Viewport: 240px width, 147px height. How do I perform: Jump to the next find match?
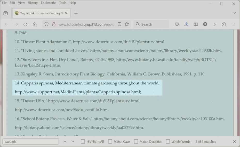point(73,142)
